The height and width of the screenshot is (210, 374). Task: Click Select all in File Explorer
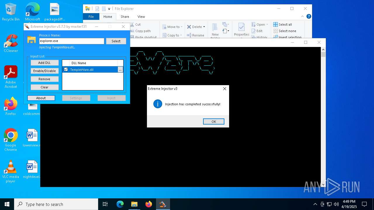(x=283, y=24)
